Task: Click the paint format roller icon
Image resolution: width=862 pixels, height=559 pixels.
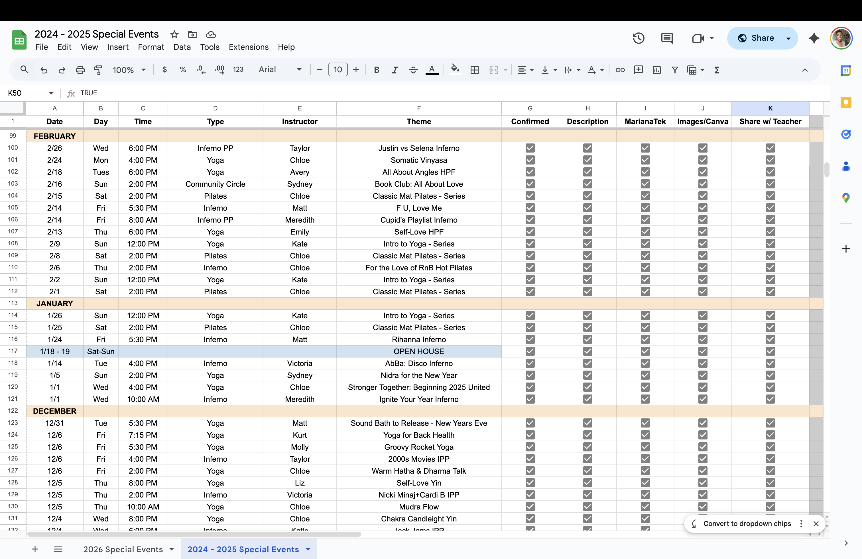Action: (x=98, y=70)
